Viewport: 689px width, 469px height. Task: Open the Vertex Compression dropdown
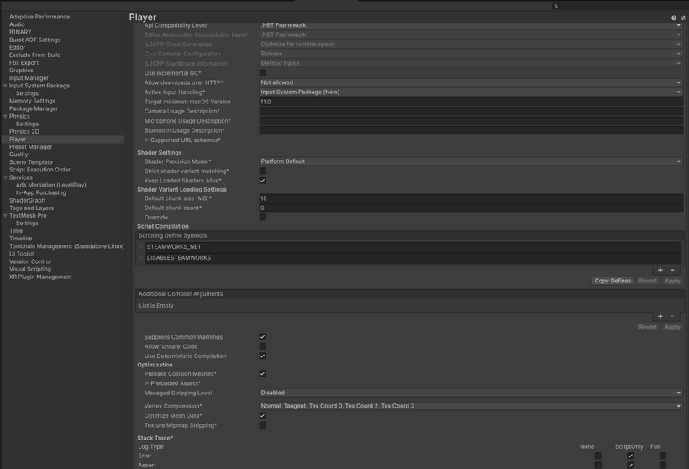click(471, 406)
